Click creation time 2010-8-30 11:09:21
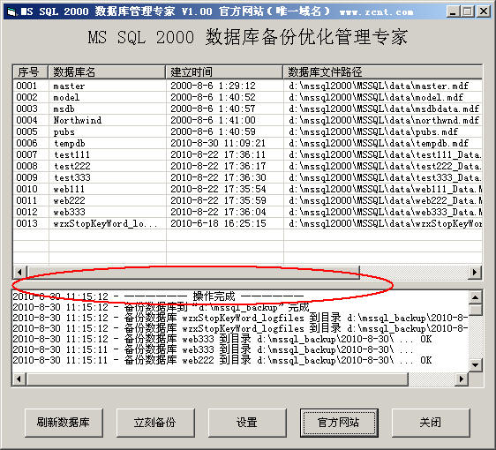 (218, 143)
